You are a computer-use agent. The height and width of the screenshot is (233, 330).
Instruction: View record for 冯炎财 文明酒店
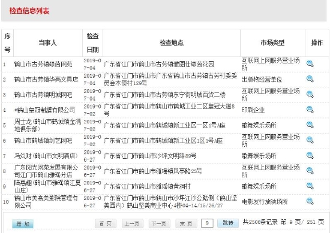tap(310, 156)
